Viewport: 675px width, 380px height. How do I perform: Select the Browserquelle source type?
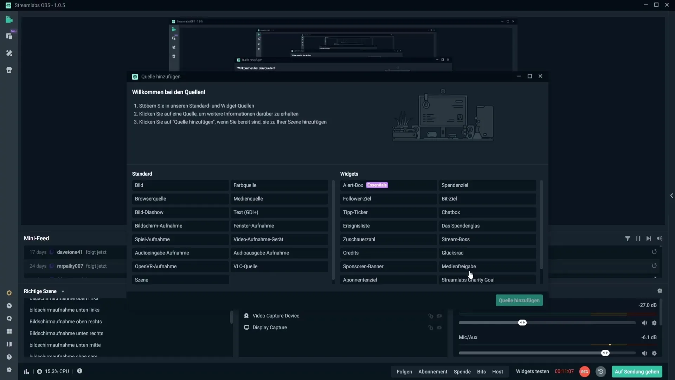pyautogui.click(x=180, y=199)
